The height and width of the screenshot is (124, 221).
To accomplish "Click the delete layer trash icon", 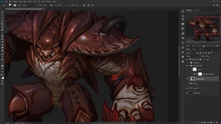I will pyautogui.click(x=217, y=123).
